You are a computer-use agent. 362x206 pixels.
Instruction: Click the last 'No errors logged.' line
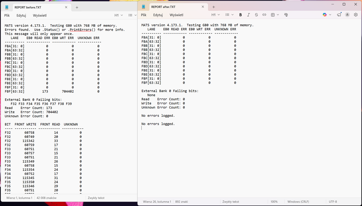pyautogui.click(x=158, y=124)
